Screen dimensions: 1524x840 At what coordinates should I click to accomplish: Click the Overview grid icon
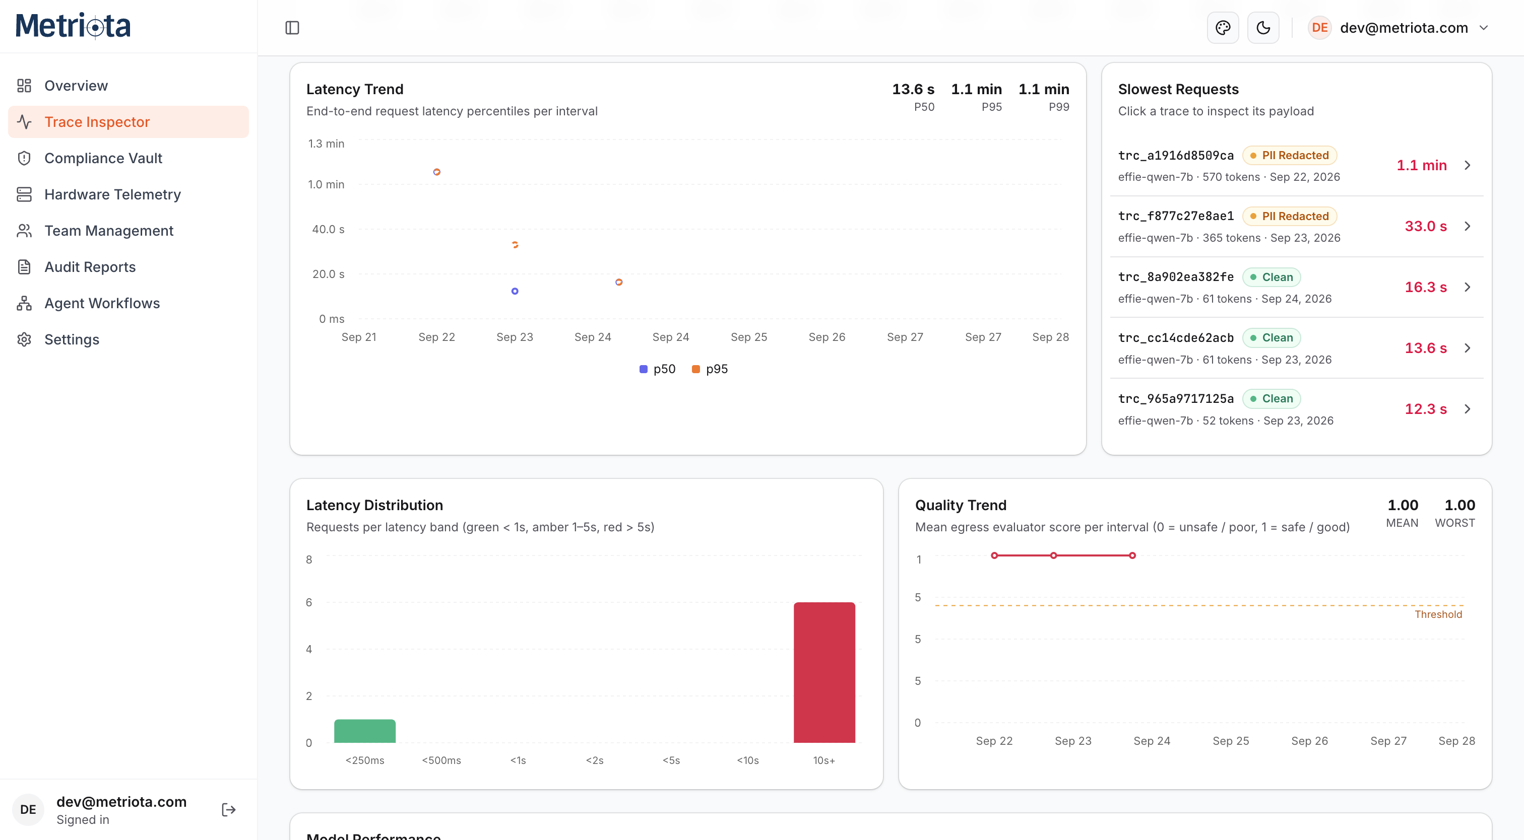pyautogui.click(x=24, y=86)
